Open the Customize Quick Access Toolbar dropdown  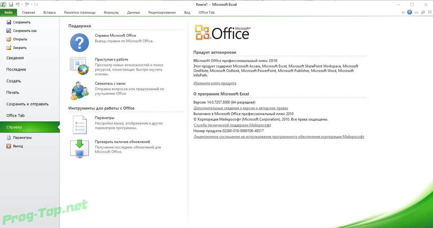pyautogui.click(x=37, y=5)
